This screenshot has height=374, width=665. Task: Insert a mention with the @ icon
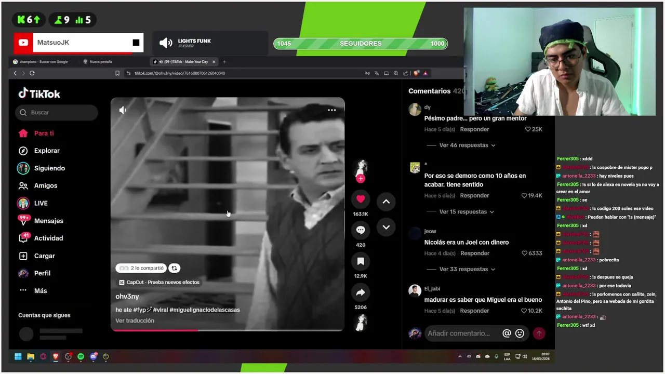(507, 333)
